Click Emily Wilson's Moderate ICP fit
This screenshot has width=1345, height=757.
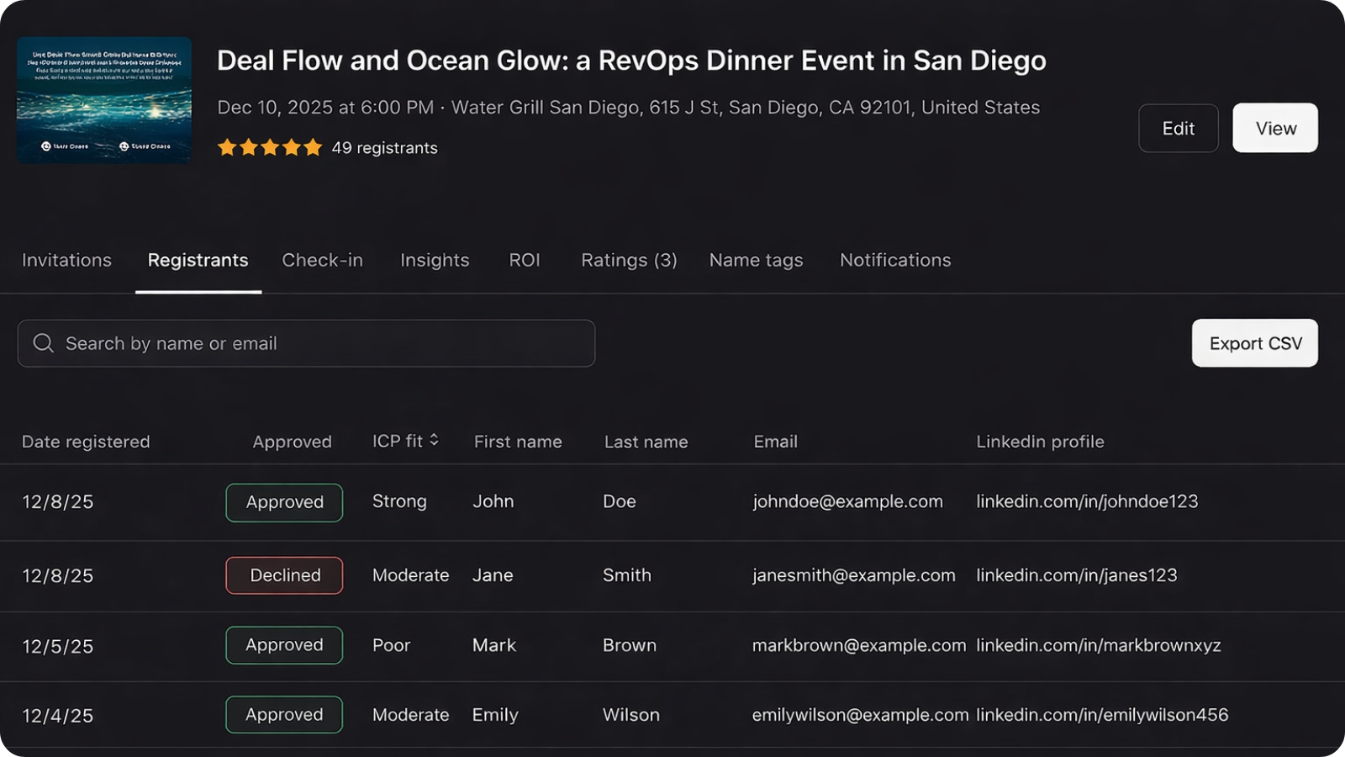410,715
